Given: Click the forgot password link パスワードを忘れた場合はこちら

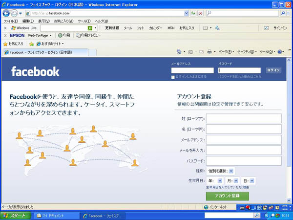Looking at the screenshot, I should click(x=240, y=77).
